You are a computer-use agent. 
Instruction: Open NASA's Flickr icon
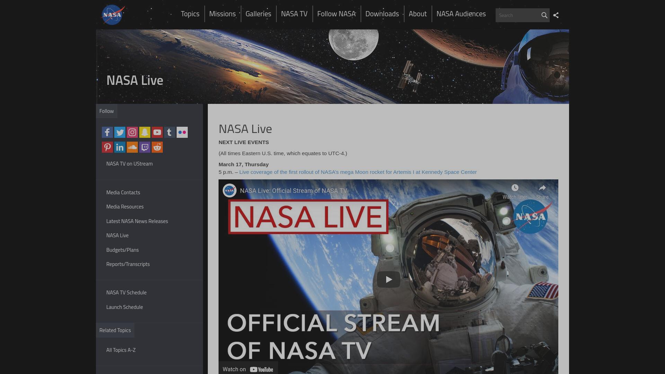coord(182,132)
